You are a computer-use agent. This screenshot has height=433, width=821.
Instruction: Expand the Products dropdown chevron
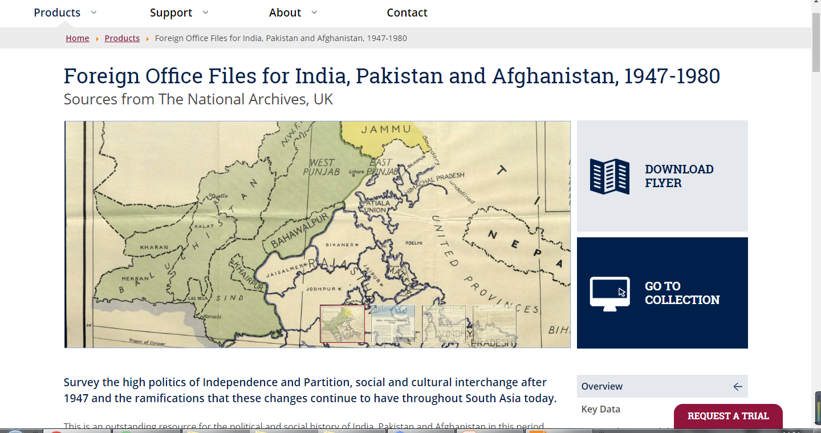(x=94, y=12)
